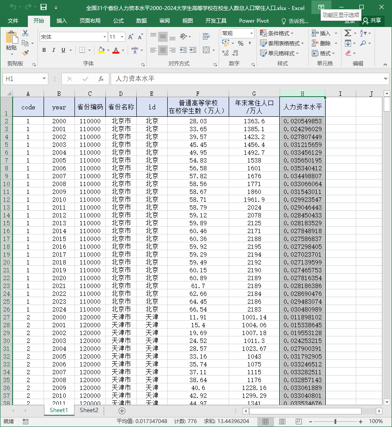Toggle italic formatting
This screenshot has height=427, width=392.
point(54,50)
